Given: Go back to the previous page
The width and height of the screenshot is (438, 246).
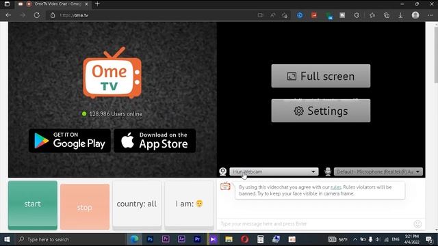Looking at the screenshot, I should click(8, 15).
